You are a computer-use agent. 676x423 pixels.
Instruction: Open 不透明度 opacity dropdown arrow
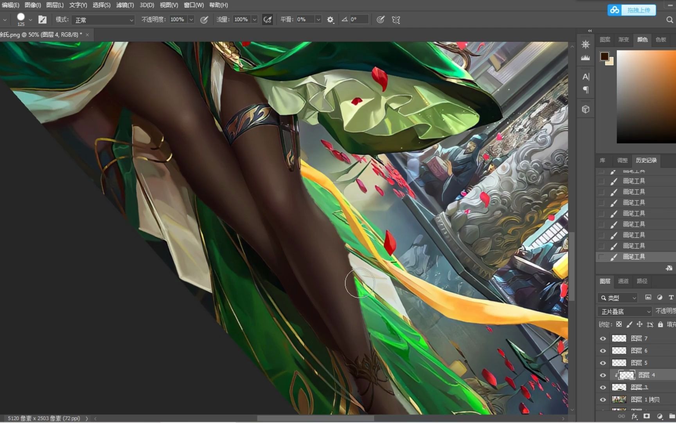coord(191,20)
